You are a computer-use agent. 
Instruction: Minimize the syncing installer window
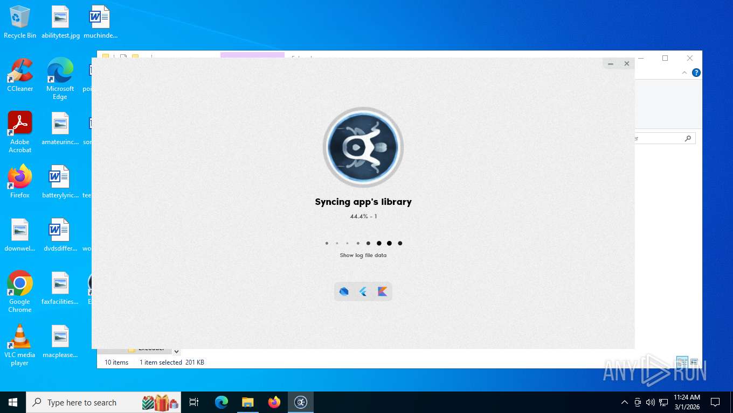pyautogui.click(x=611, y=64)
